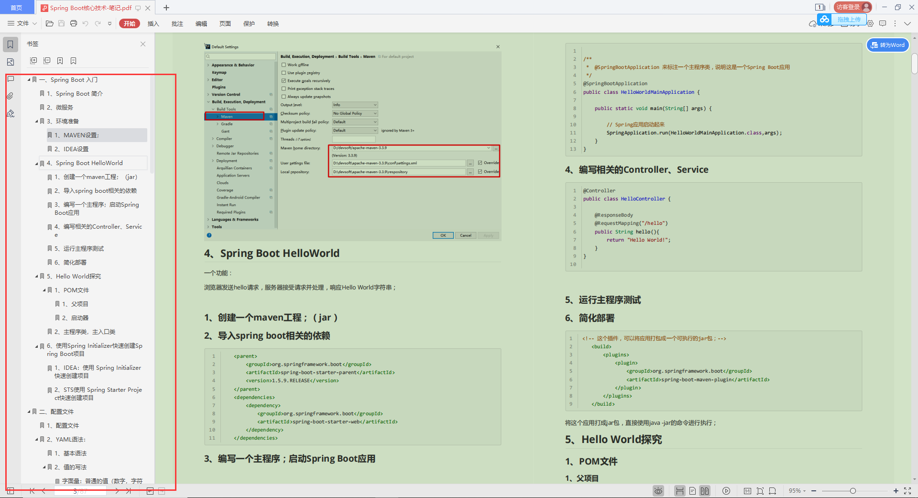Viewport: 918px width, 498px height.
Task: Click the save icon in toolbar
Action: 61,23
